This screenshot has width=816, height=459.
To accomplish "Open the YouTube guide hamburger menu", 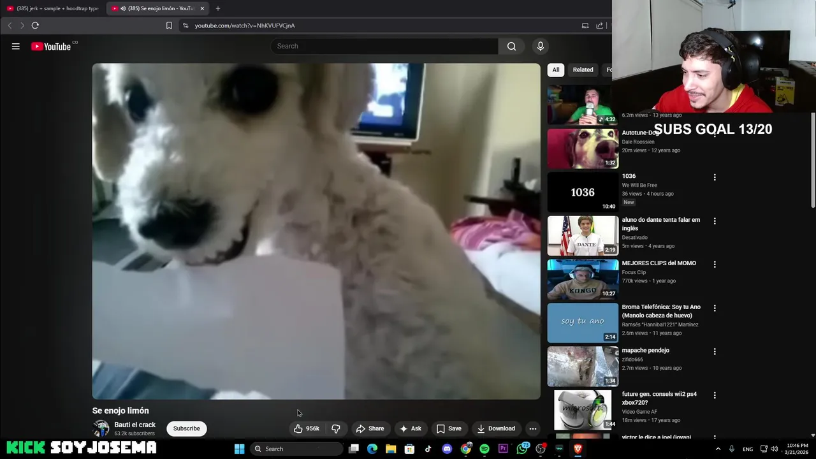I will tap(15, 46).
